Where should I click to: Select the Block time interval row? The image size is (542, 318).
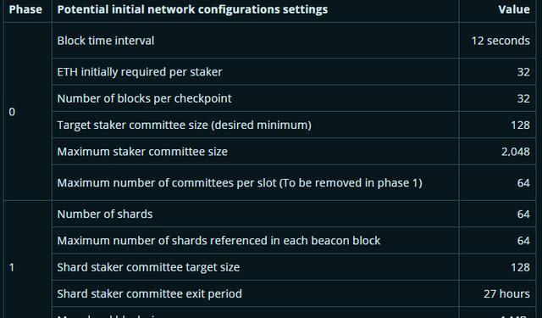pos(294,41)
